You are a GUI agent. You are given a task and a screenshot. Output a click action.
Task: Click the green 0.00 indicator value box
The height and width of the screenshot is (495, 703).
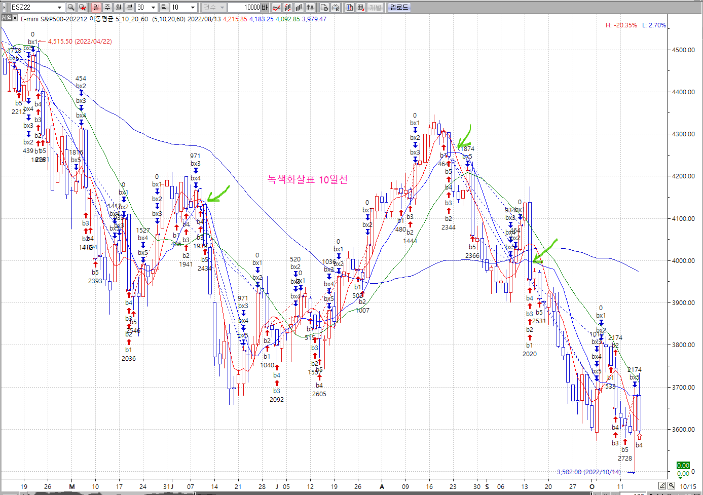click(x=683, y=465)
